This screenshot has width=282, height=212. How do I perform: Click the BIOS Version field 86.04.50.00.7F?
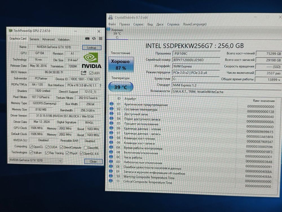click(54, 72)
